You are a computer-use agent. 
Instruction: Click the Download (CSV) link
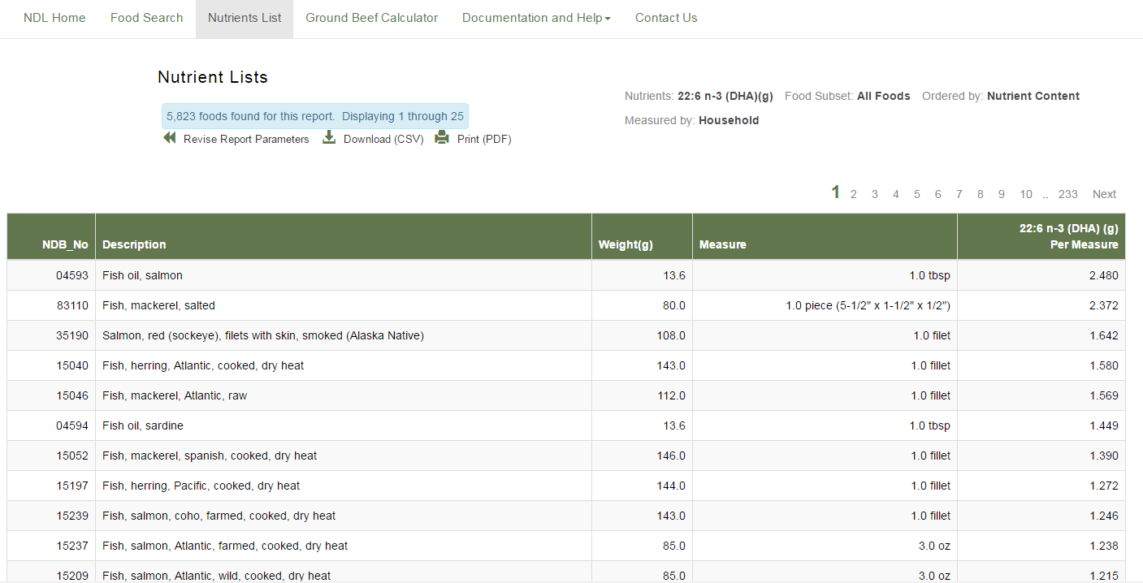383,139
